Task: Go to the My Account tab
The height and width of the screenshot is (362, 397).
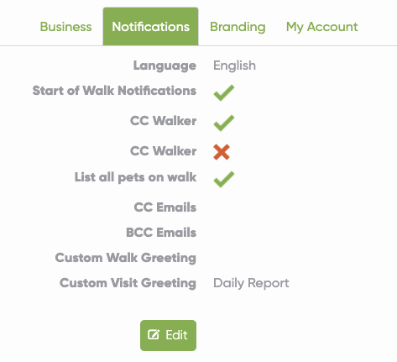Action: [x=321, y=27]
